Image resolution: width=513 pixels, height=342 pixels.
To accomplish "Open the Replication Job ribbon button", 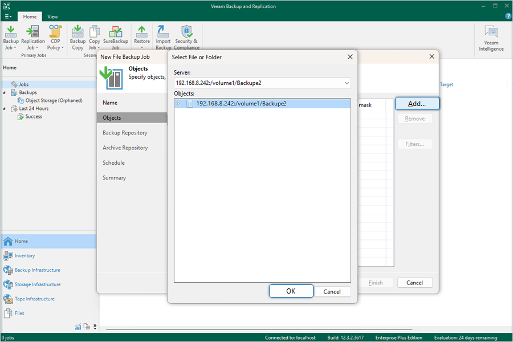I will (x=32, y=38).
